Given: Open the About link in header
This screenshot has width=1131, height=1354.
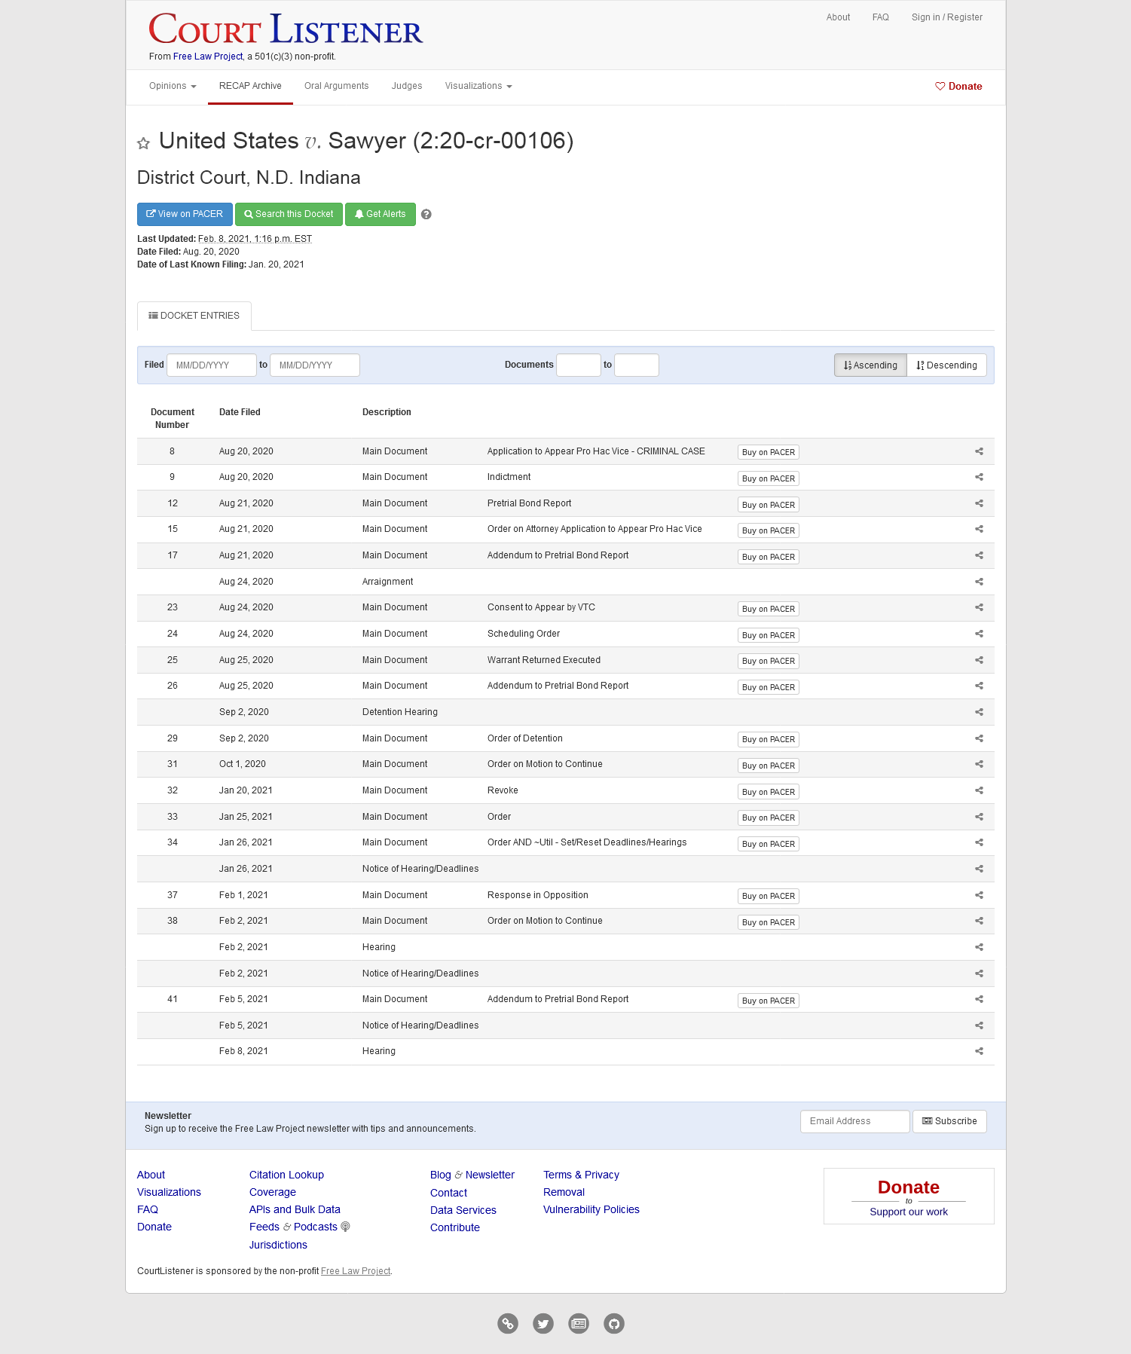Looking at the screenshot, I should [838, 17].
